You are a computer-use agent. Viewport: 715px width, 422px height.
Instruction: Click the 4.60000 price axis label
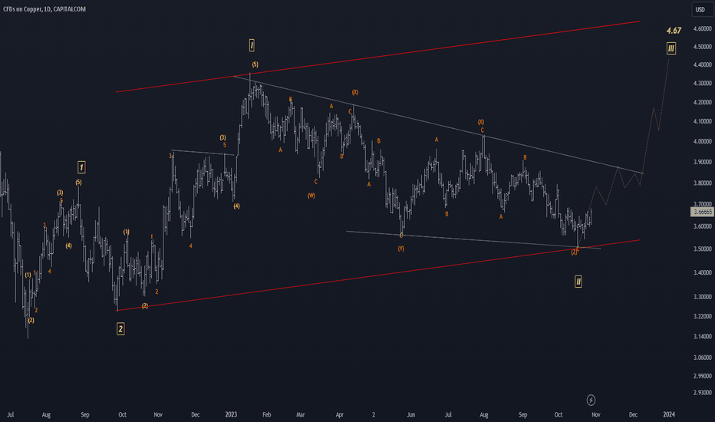[x=702, y=28]
